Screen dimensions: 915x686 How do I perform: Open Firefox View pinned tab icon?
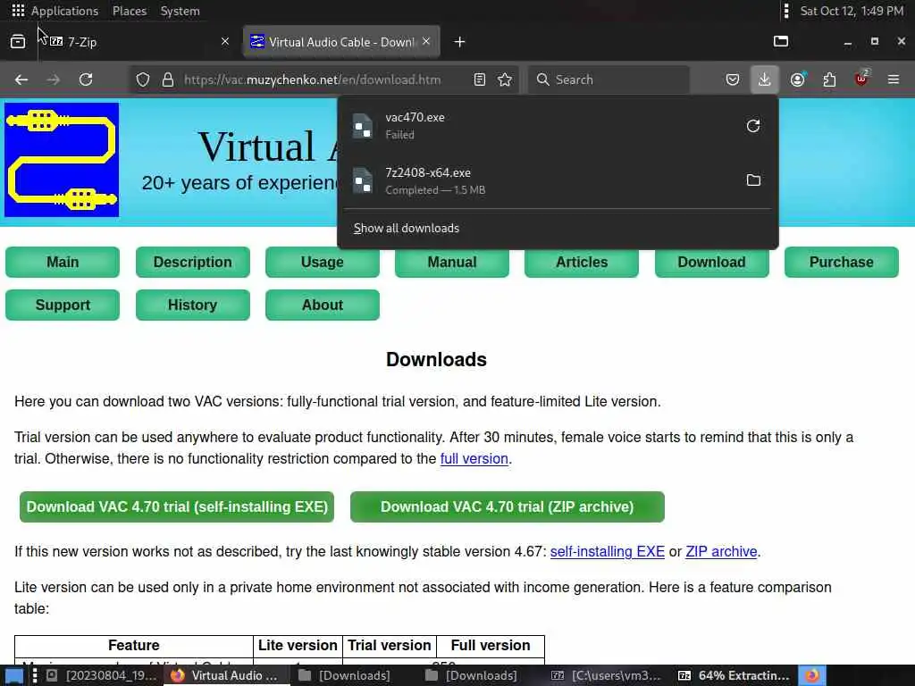[18, 41]
